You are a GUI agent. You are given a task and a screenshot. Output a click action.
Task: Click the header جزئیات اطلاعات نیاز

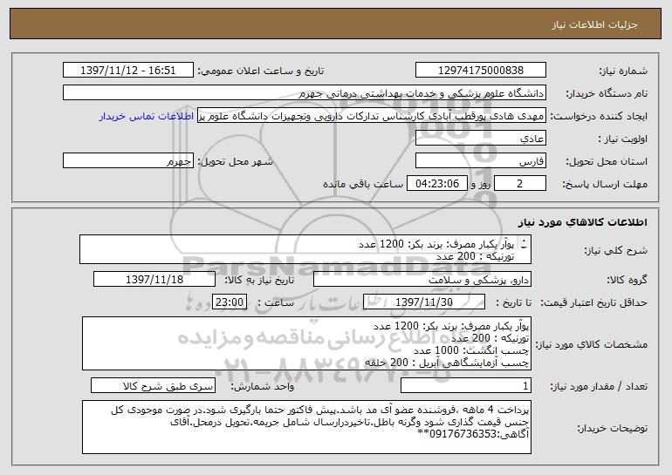tap(594, 24)
